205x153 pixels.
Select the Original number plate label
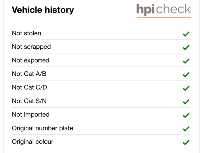[x=42, y=128]
